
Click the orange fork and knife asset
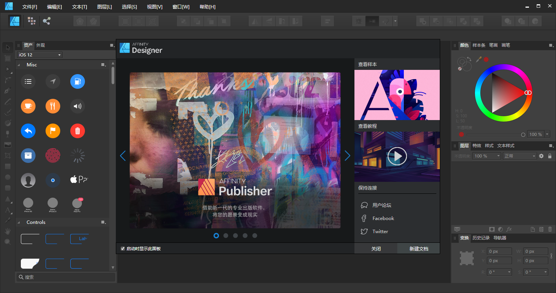click(53, 106)
